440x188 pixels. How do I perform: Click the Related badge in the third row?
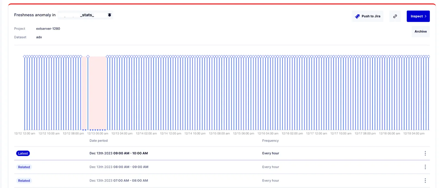click(x=24, y=181)
